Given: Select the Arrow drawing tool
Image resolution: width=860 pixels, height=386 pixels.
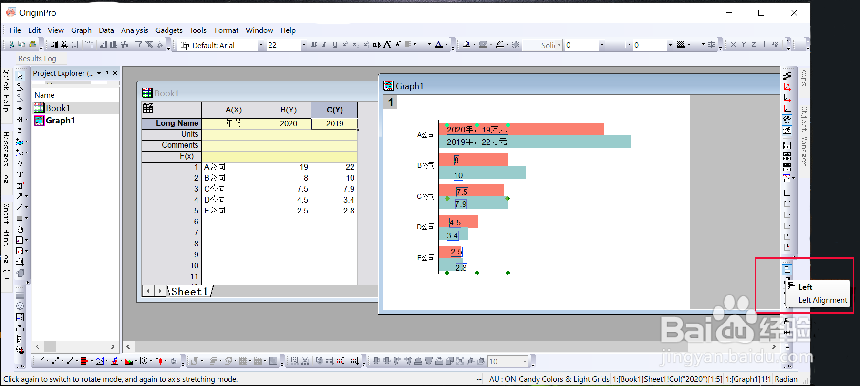Looking at the screenshot, I should [19, 196].
